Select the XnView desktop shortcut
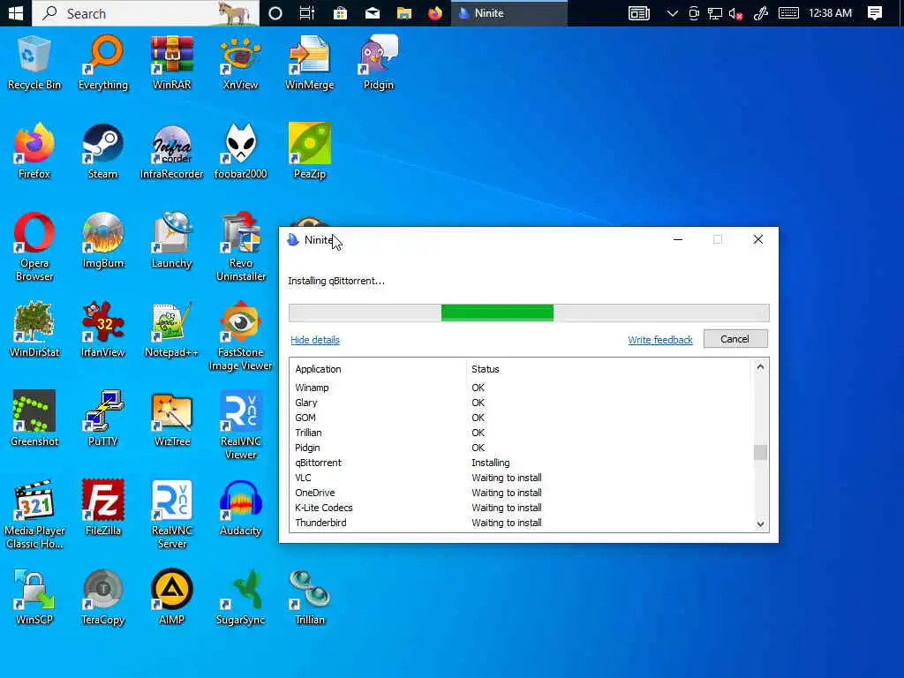This screenshot has height=678, width=904. coord(240,64)
